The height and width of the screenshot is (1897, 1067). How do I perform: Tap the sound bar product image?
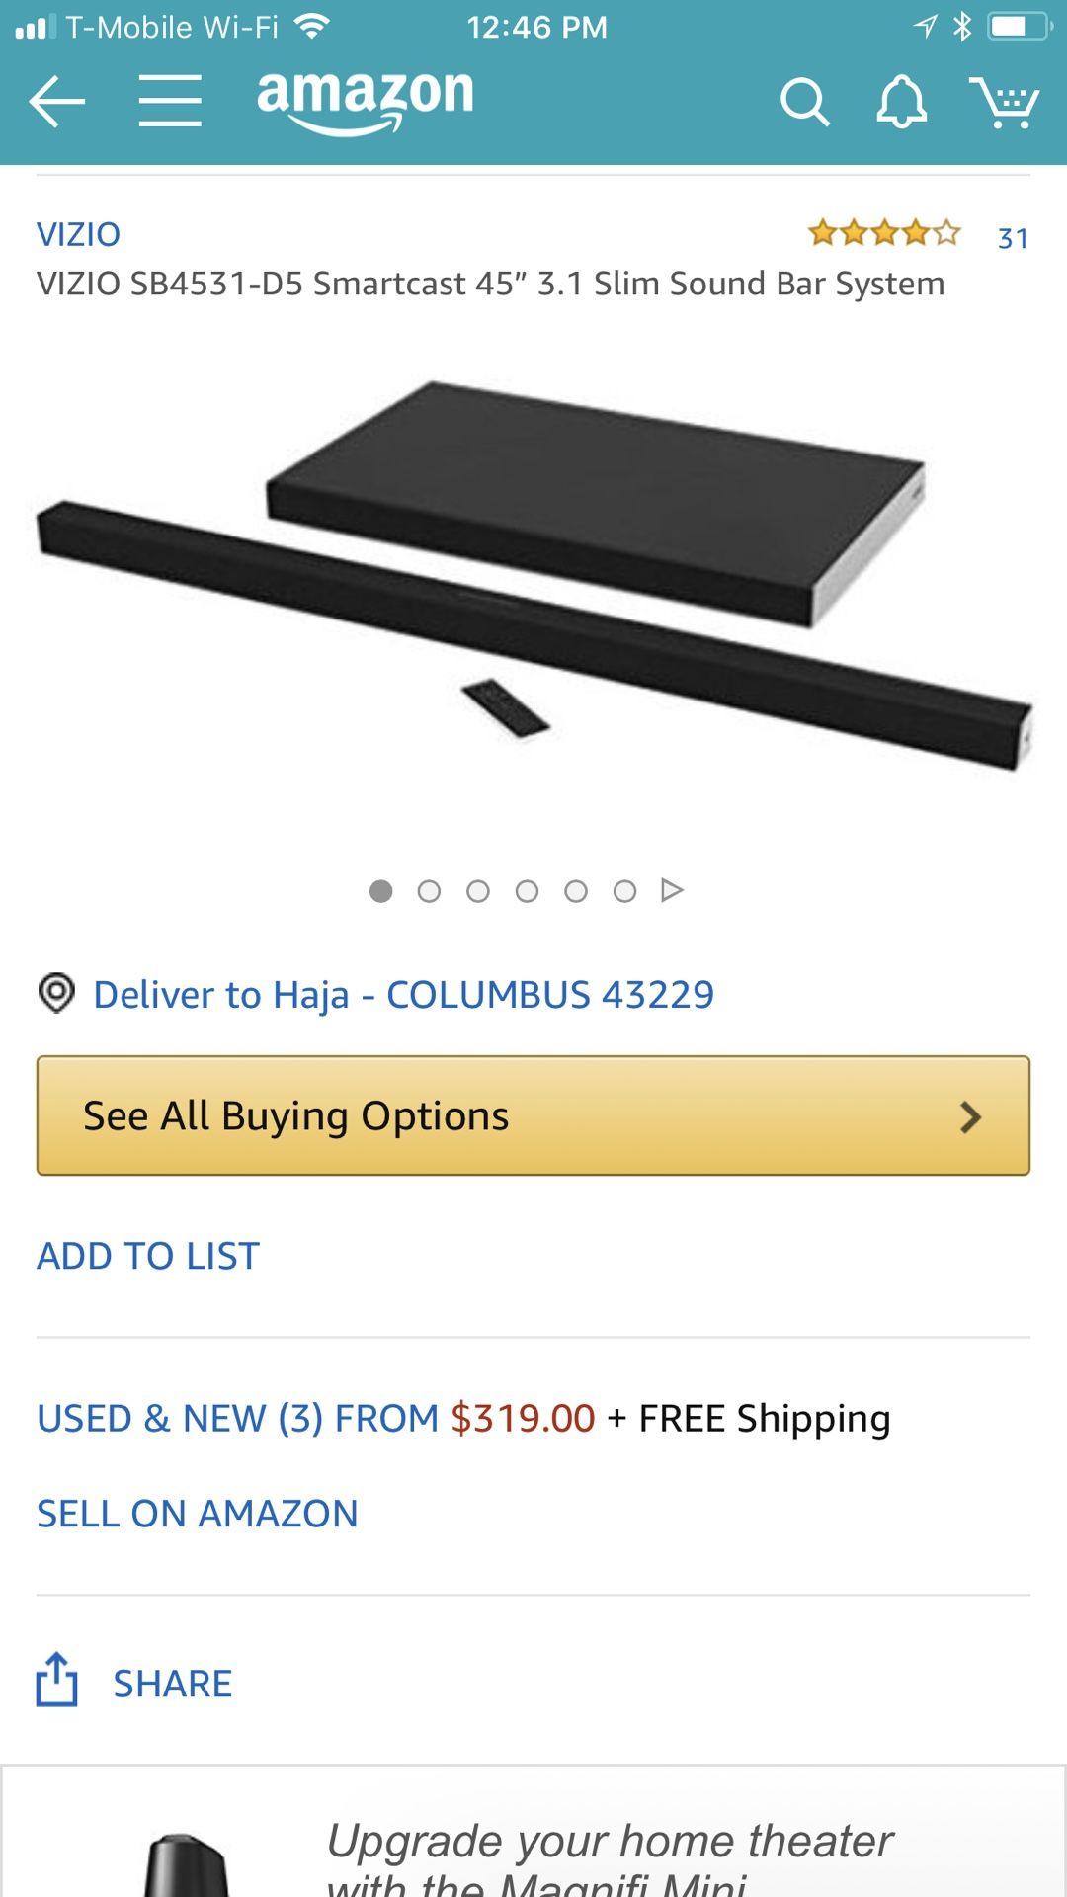533,576
